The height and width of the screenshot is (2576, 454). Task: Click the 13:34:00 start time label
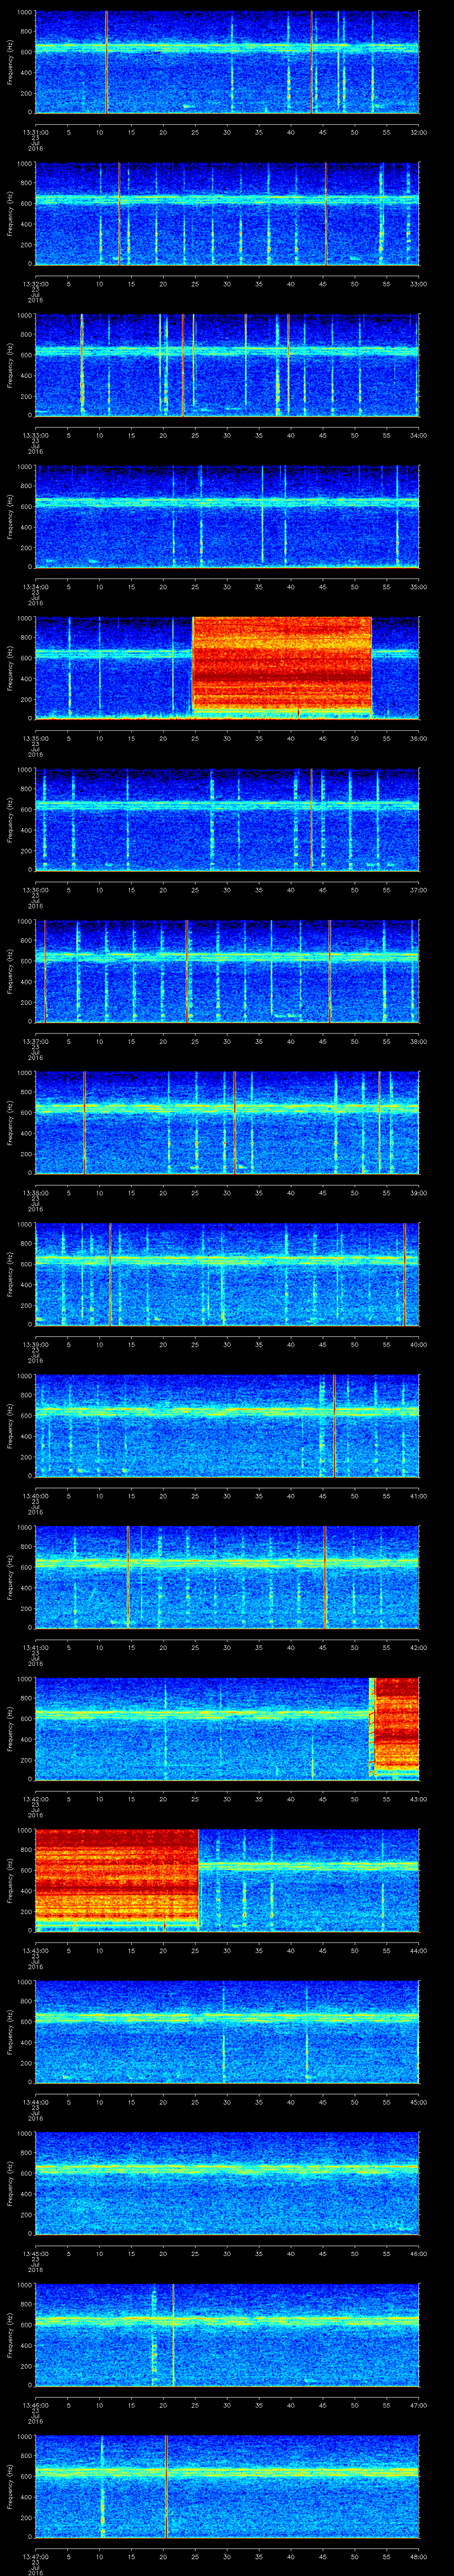35,587
